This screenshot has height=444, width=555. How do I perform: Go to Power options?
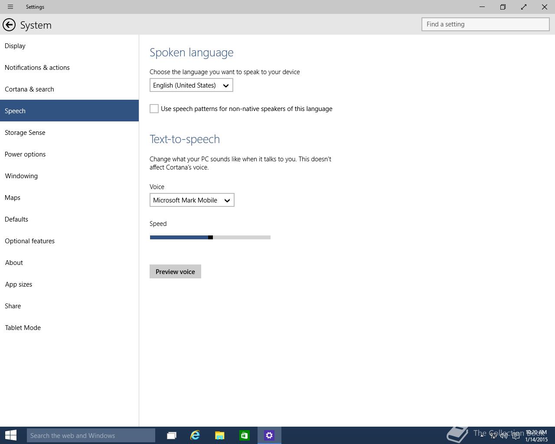click(x=69, y=154)
